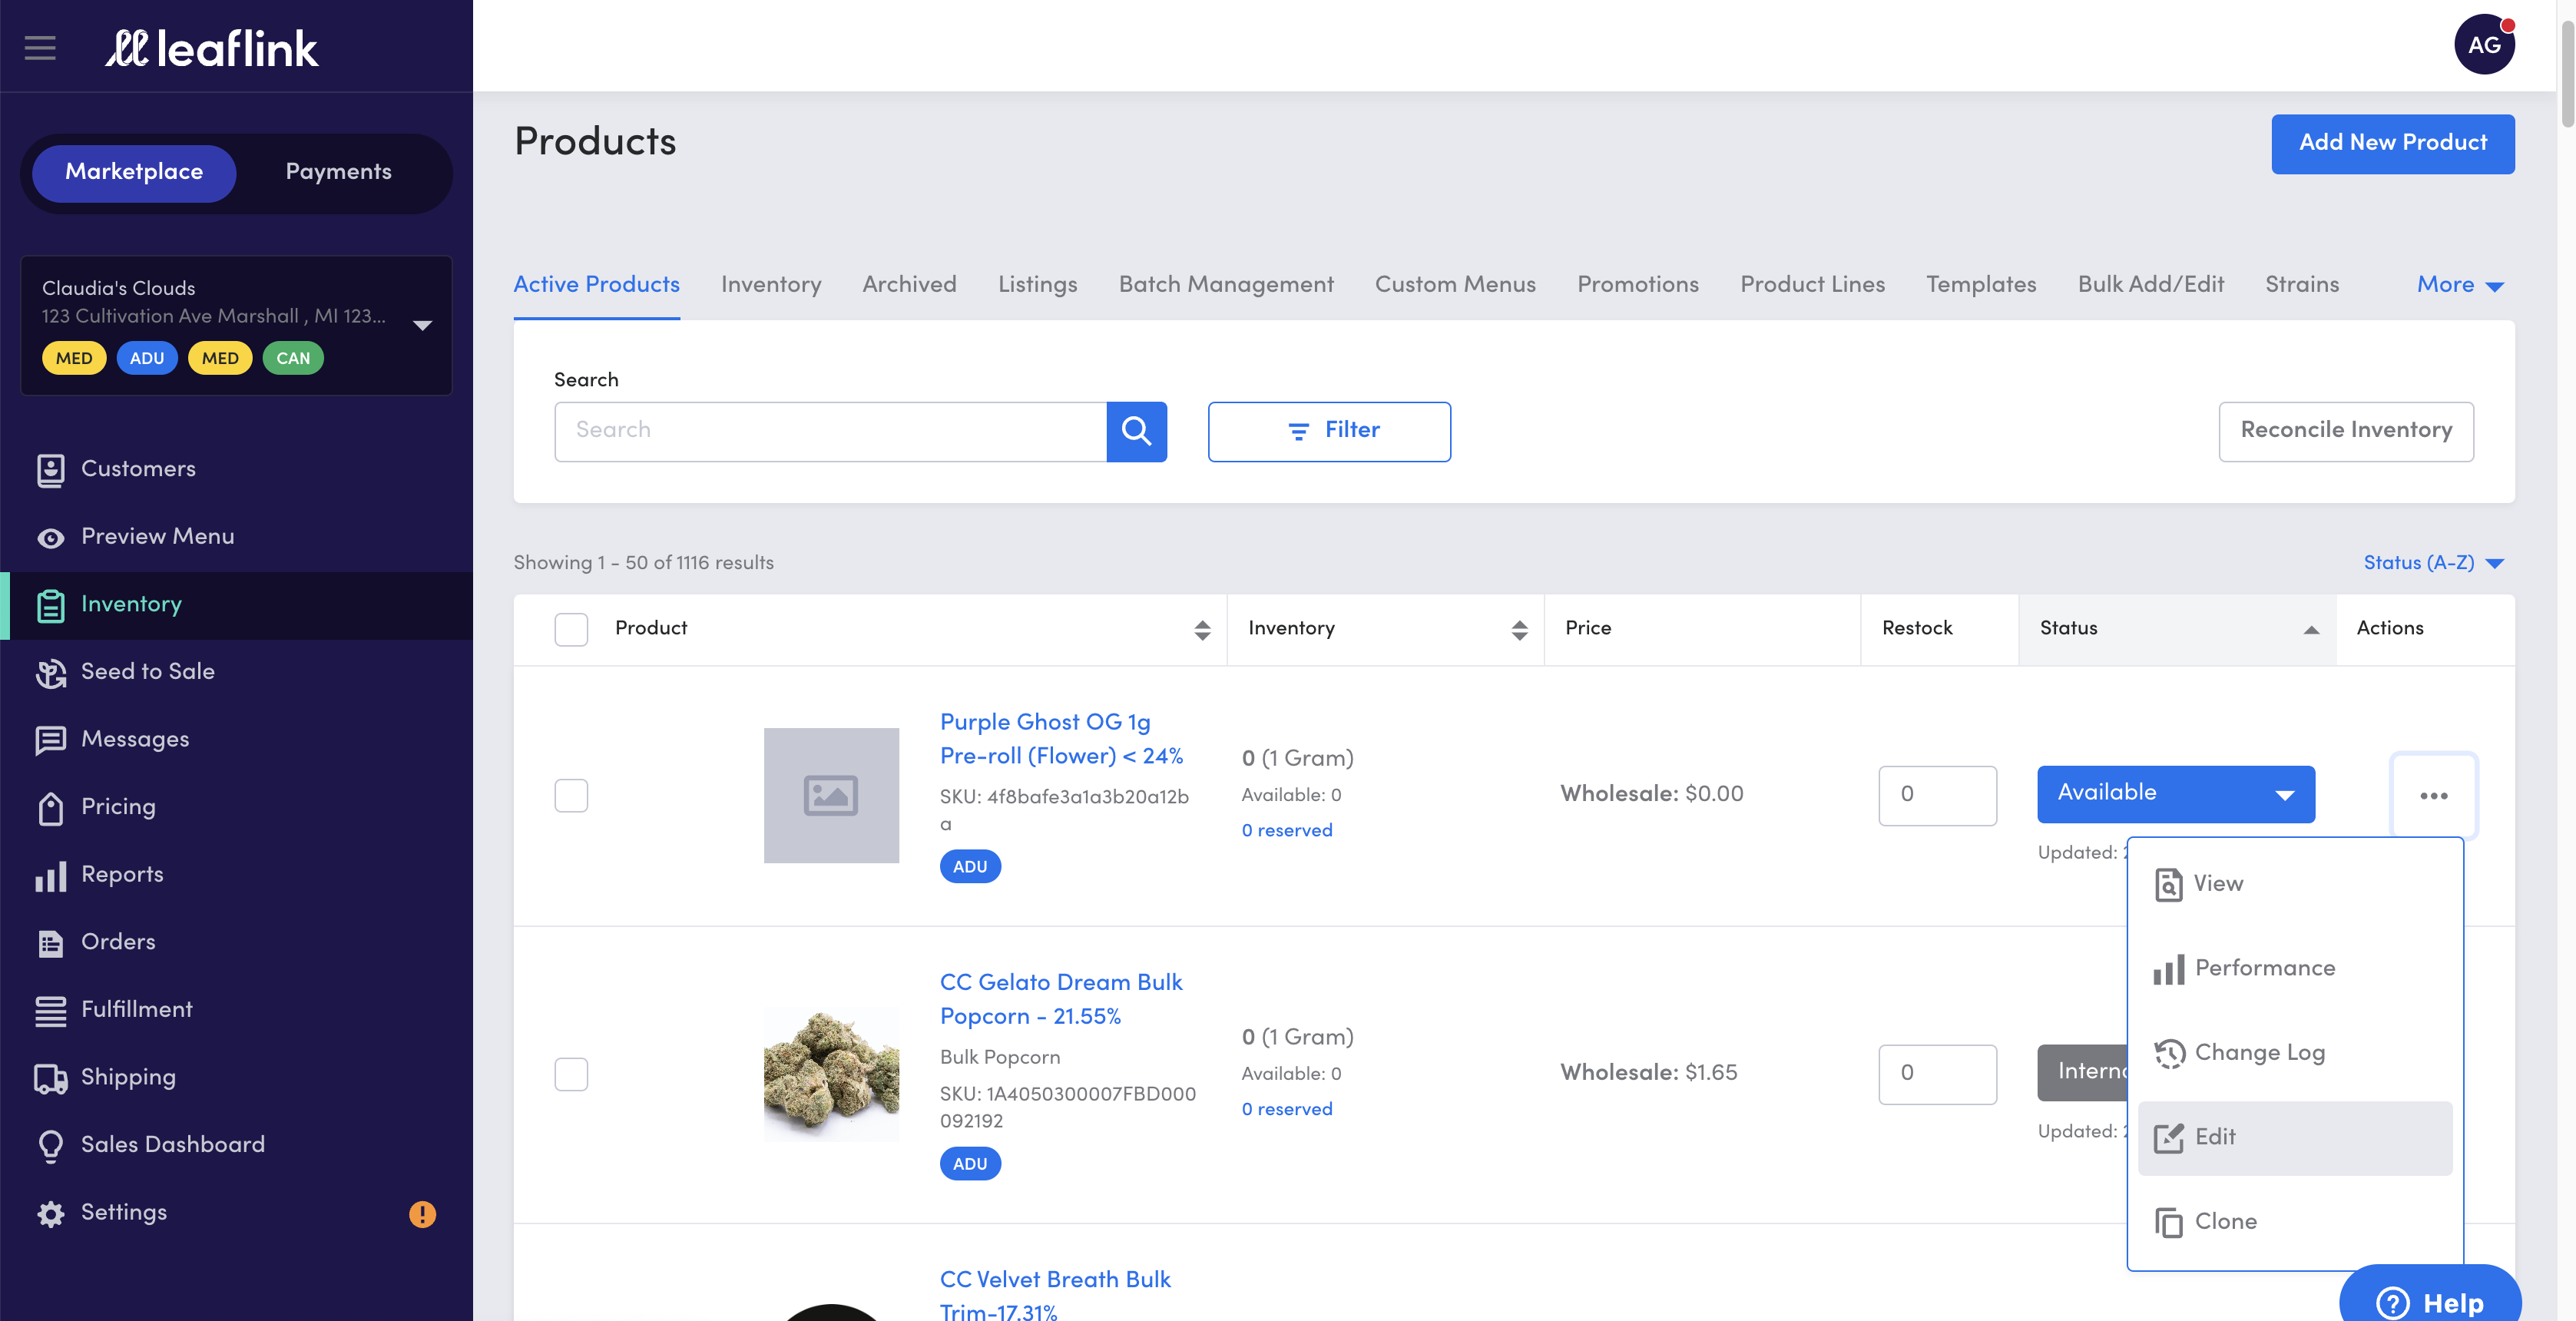
Task: Open the three-dots actions for Purple Ghost OG
Action: click(2433, 795)
